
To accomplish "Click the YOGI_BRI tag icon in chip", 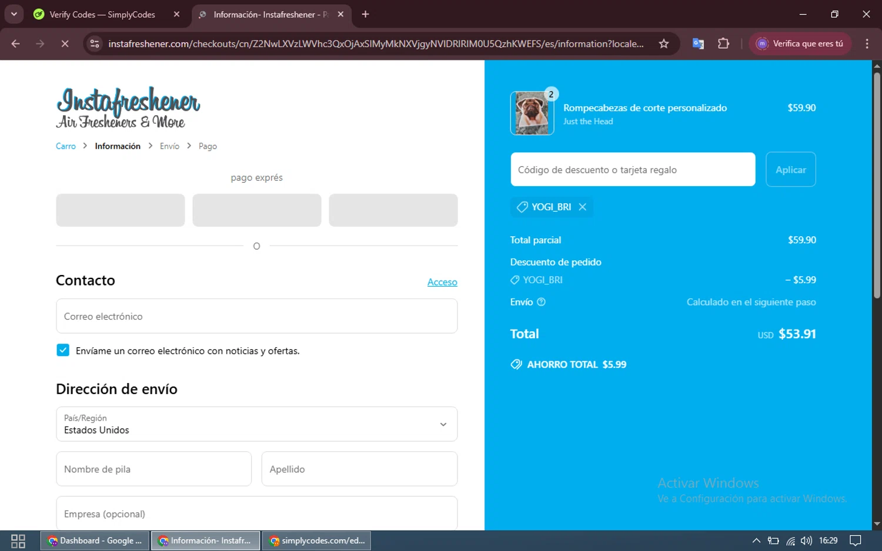I will point(522,207).
